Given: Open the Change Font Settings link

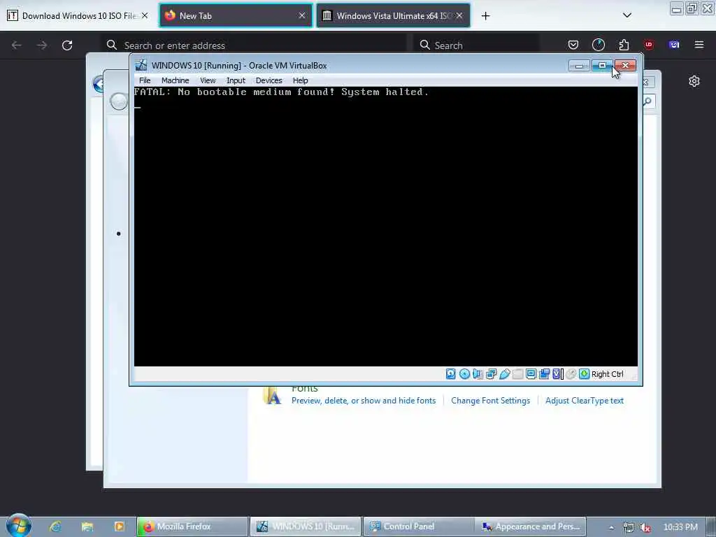Looking at the screenshot, I should 490,401.
